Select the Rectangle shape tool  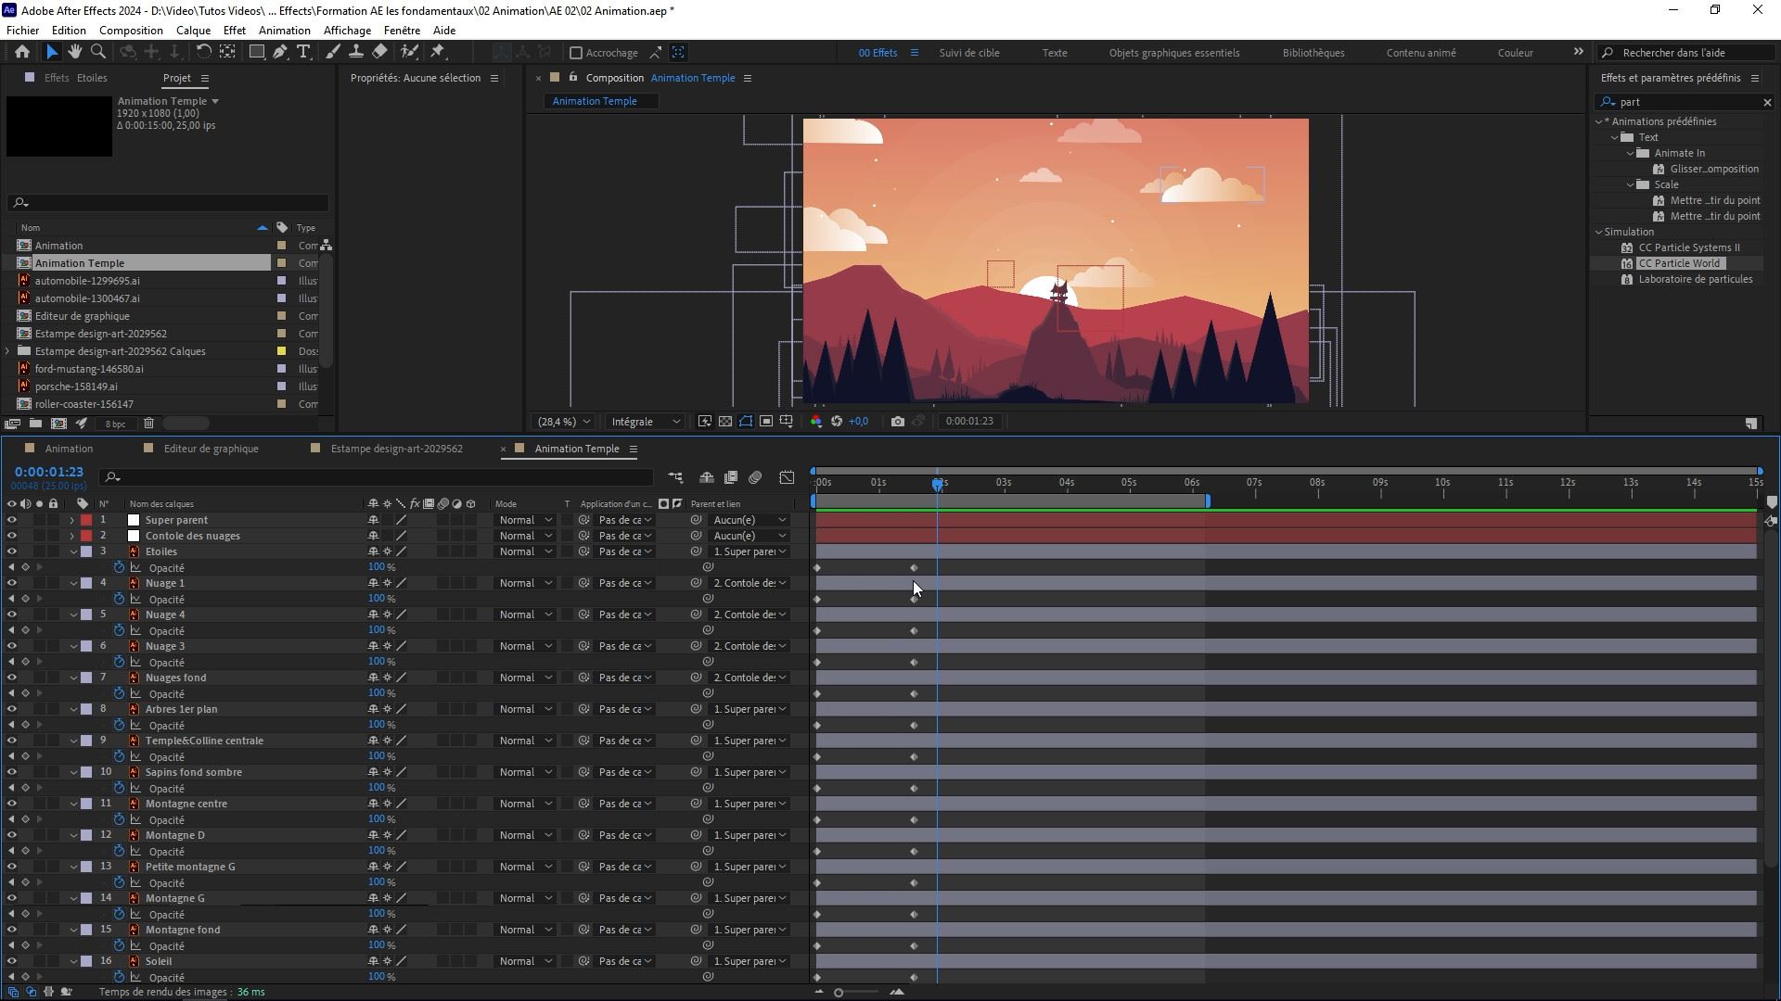click(x=256, y=52)
